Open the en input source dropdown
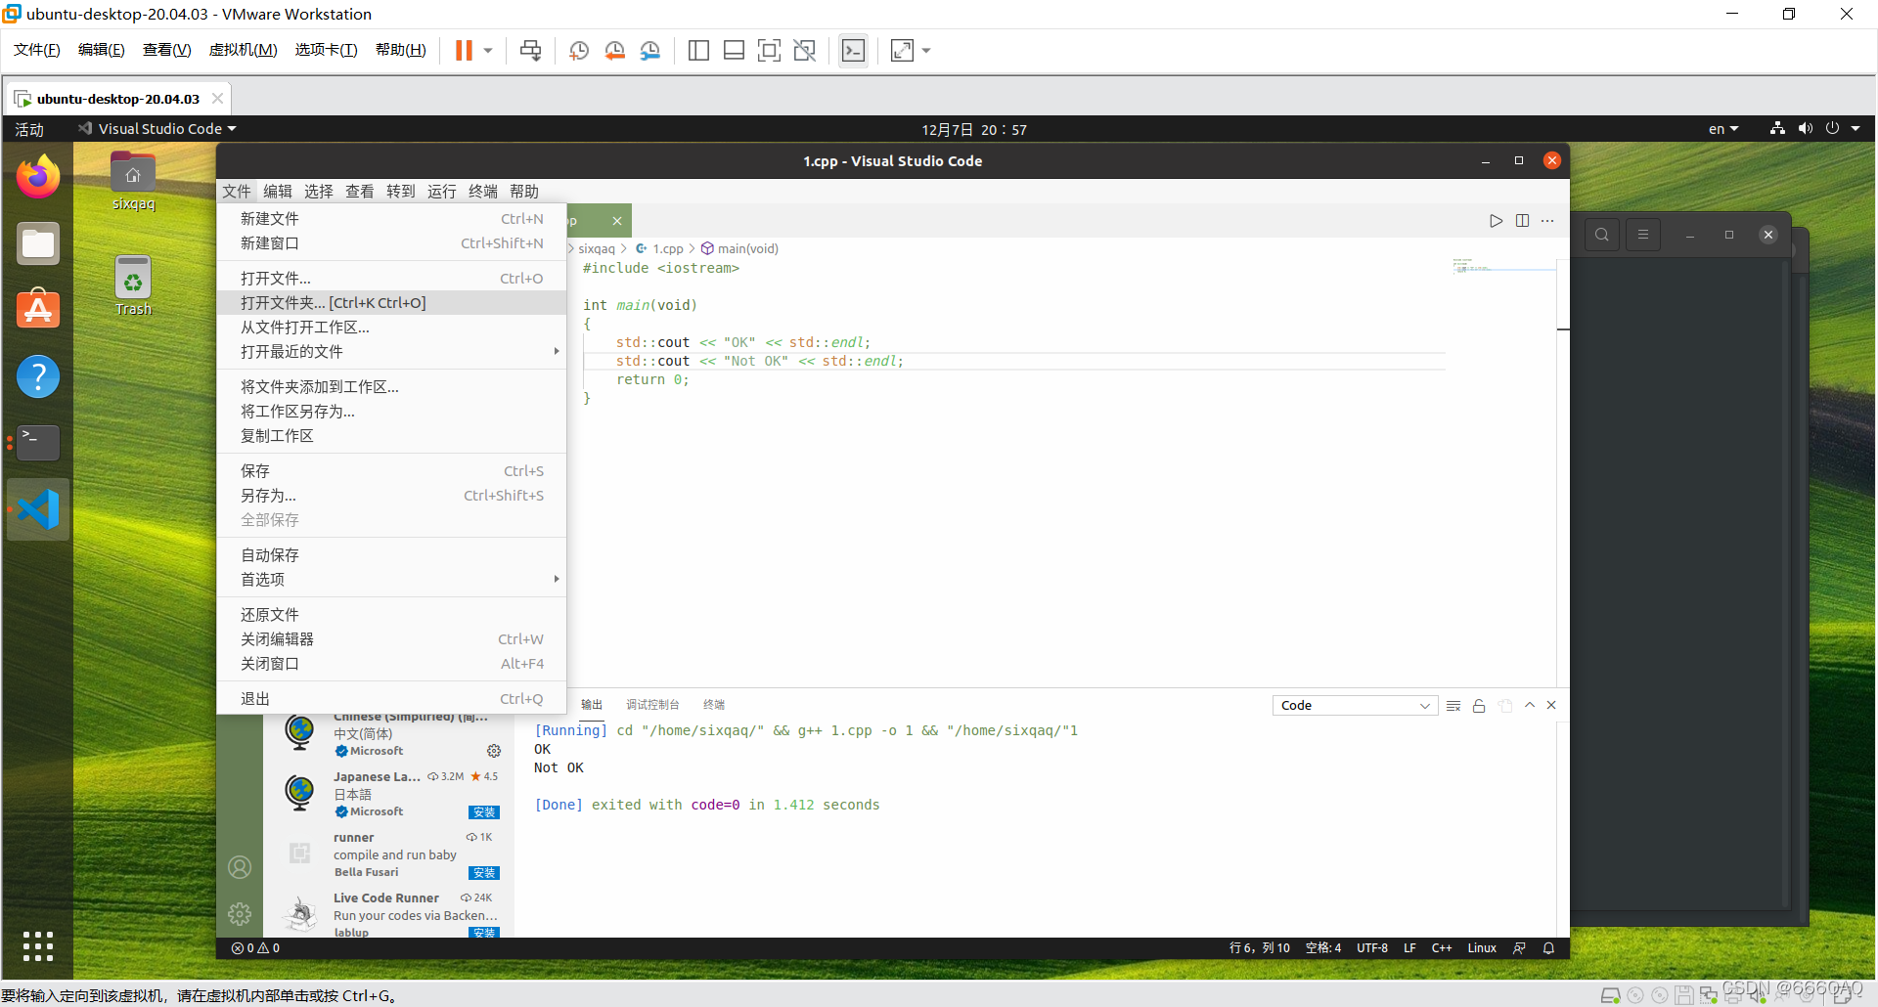Image resolution: width=1878 pixels, height=1007 pixels. click(x=1723, y=129)
